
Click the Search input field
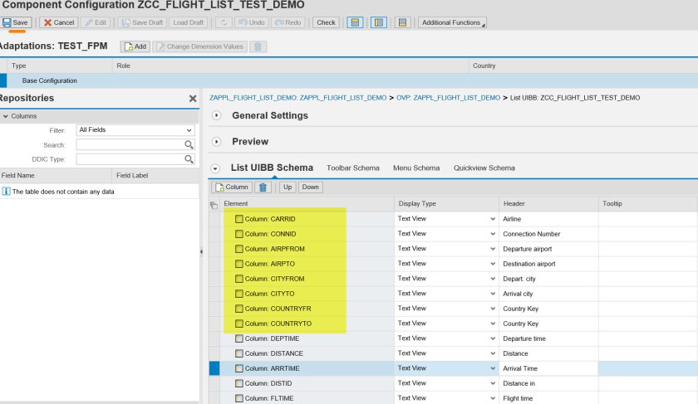point(130,145)
